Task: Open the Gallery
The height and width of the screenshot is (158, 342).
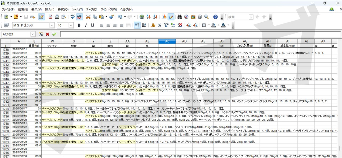Action: click(193, 17)
